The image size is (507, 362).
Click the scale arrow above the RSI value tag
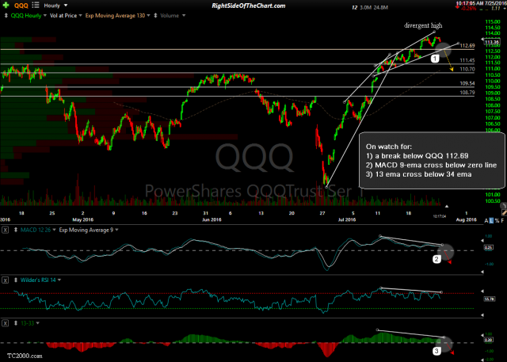coord(482,292)
